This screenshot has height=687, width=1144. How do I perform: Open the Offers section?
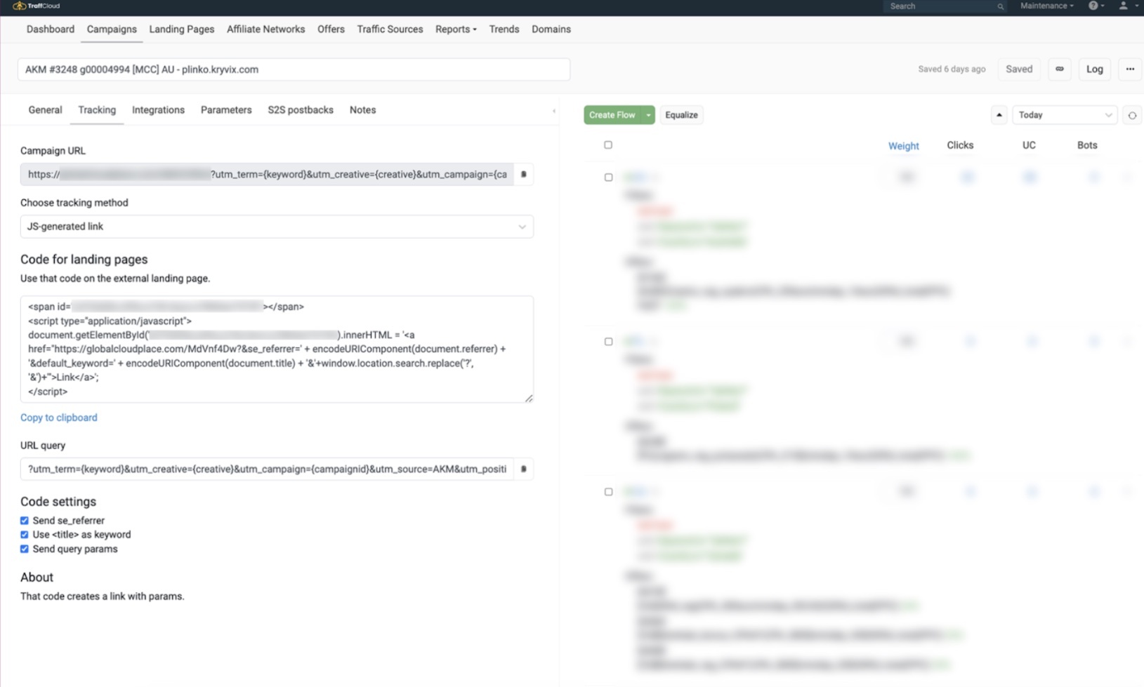click(x=331, y=29)
